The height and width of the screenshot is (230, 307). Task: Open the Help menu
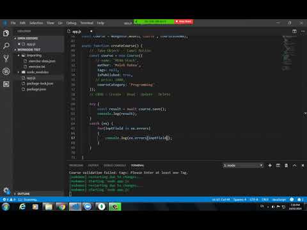(x=100, y=23)
